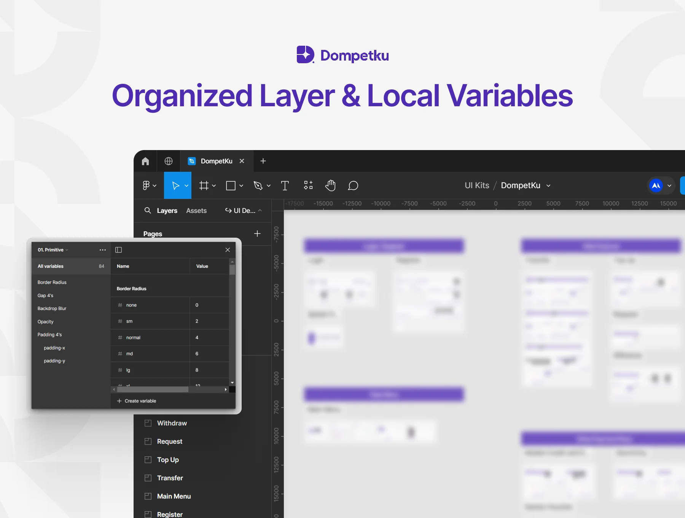The image size is (685, 518).
Task: Select the md variable name
Action: point(129,354)
